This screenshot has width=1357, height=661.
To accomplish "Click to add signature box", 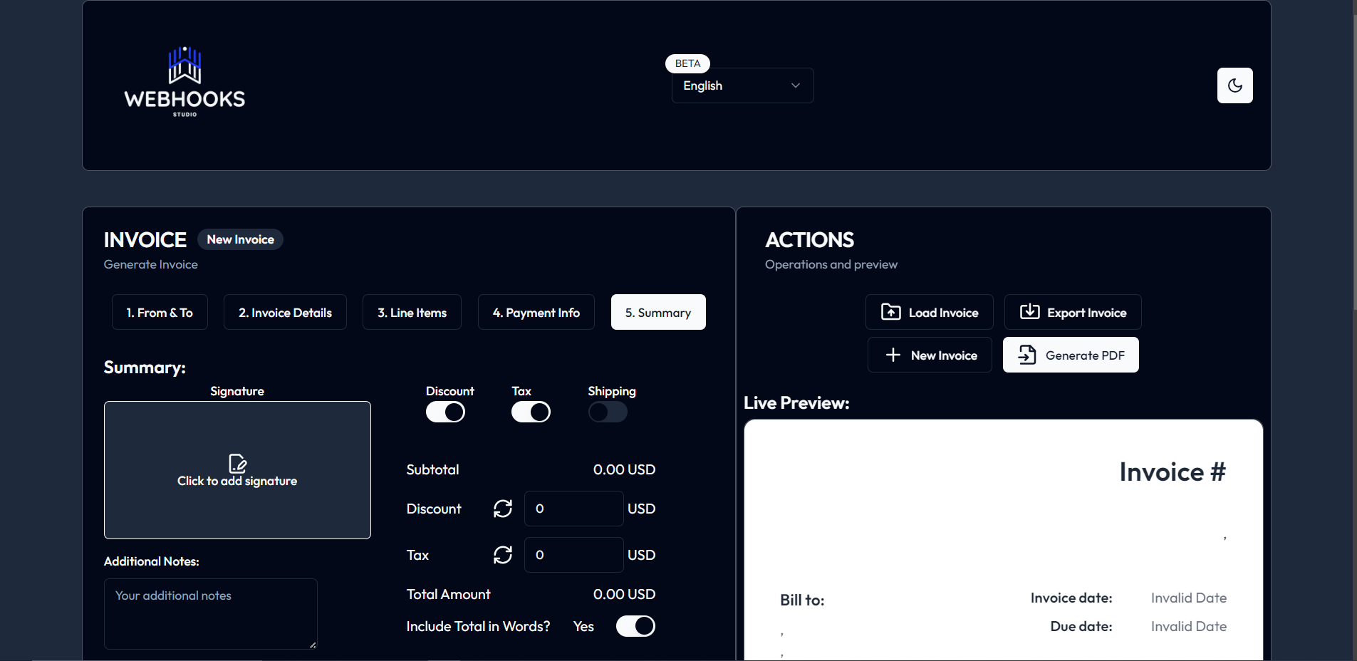I will (x=237, y=470).
